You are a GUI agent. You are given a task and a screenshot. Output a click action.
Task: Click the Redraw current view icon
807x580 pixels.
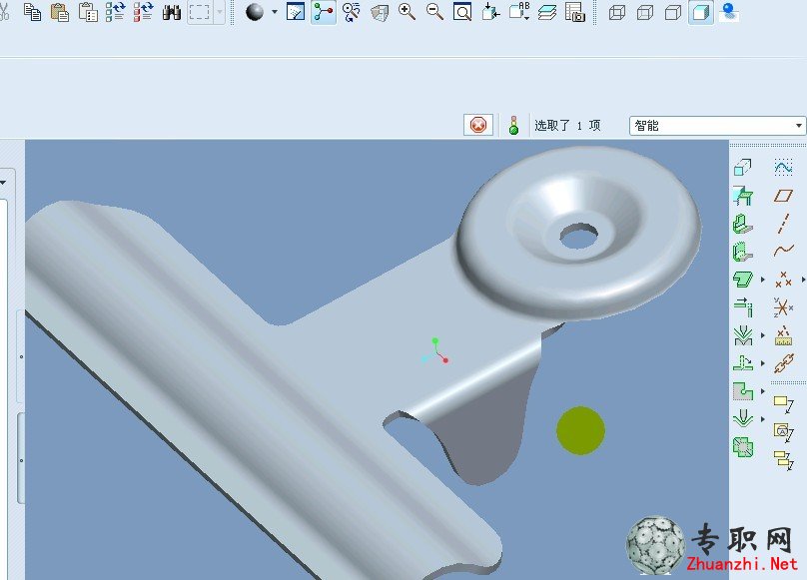coord(296,12)
